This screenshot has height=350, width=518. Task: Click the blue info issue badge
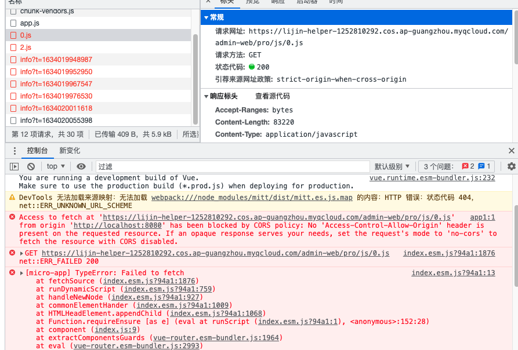(x=484, y=166)
